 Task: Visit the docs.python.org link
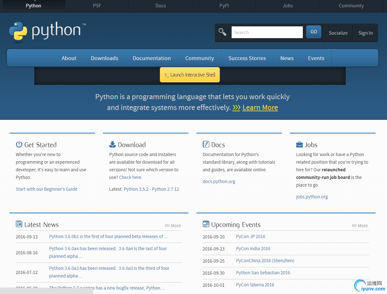219,181
